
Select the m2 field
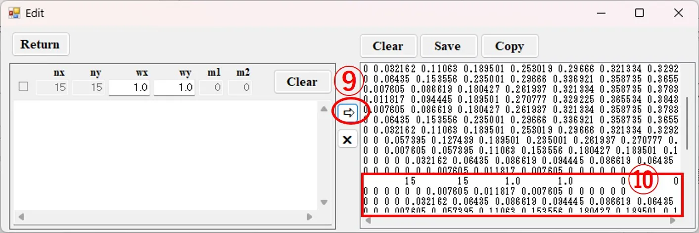click(239, 88)
